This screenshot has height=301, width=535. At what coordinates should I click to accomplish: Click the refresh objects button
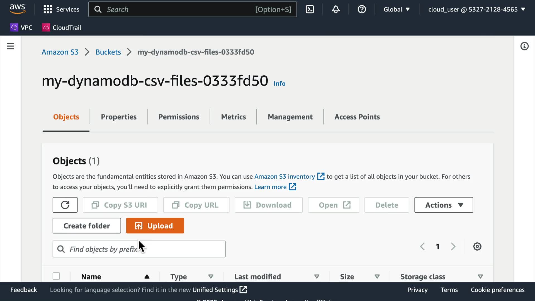click(65, 205)
